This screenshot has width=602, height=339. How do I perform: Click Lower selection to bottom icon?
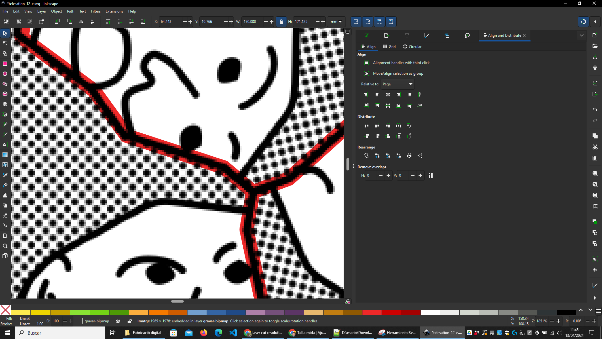(x=143, y=22)
